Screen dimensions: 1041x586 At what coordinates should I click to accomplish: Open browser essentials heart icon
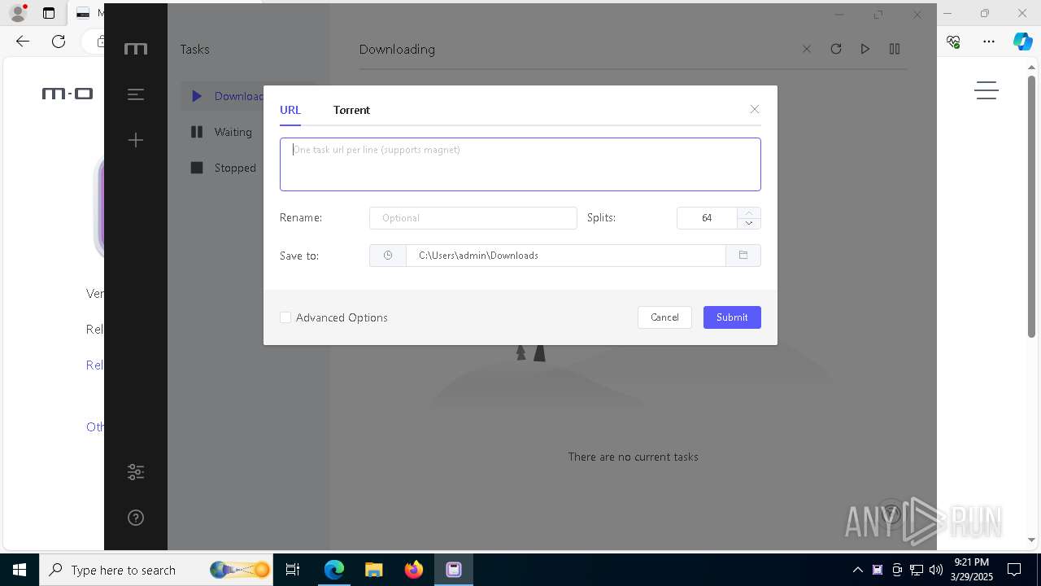(953, 42)
